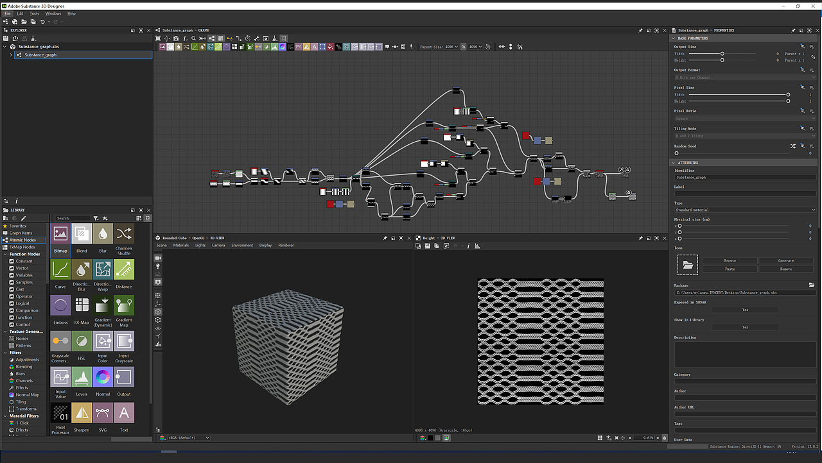Select the Noises library category
The height and width of the screenshot is (463, 822).
point(22,339)
